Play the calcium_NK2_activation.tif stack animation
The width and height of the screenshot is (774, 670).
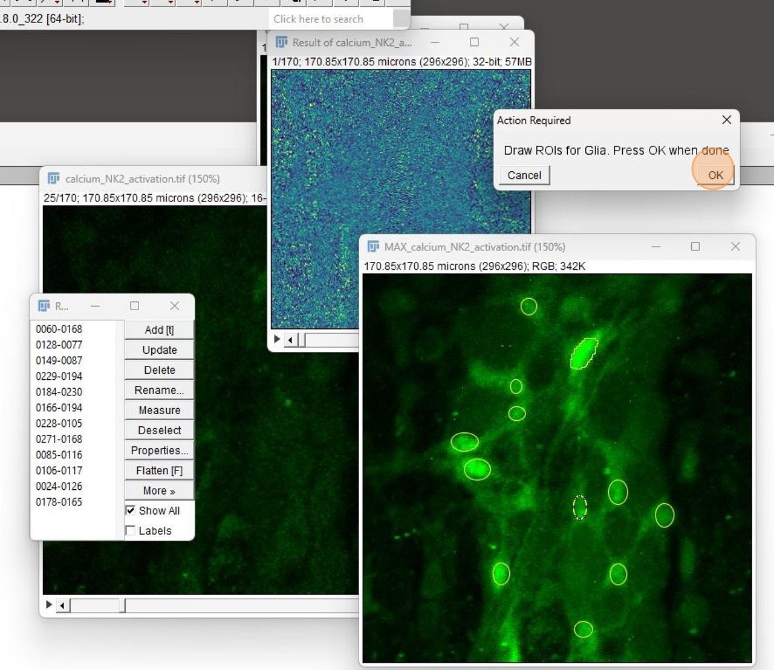coord(49,604)
